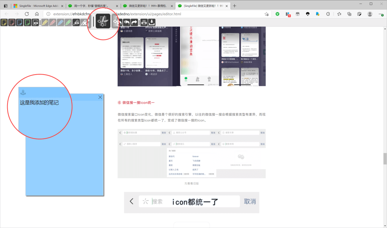Viewport: 387px width, 228px height.
Task: Open the gray panel extension icon
Action: (298, 14)
